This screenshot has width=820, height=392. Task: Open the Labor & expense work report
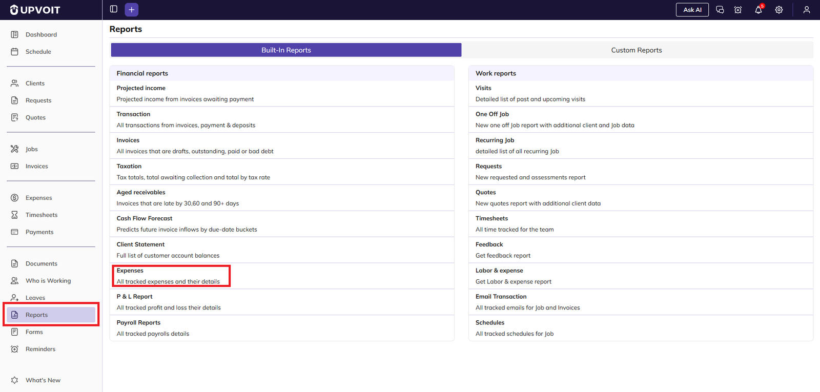coord(499,271)
